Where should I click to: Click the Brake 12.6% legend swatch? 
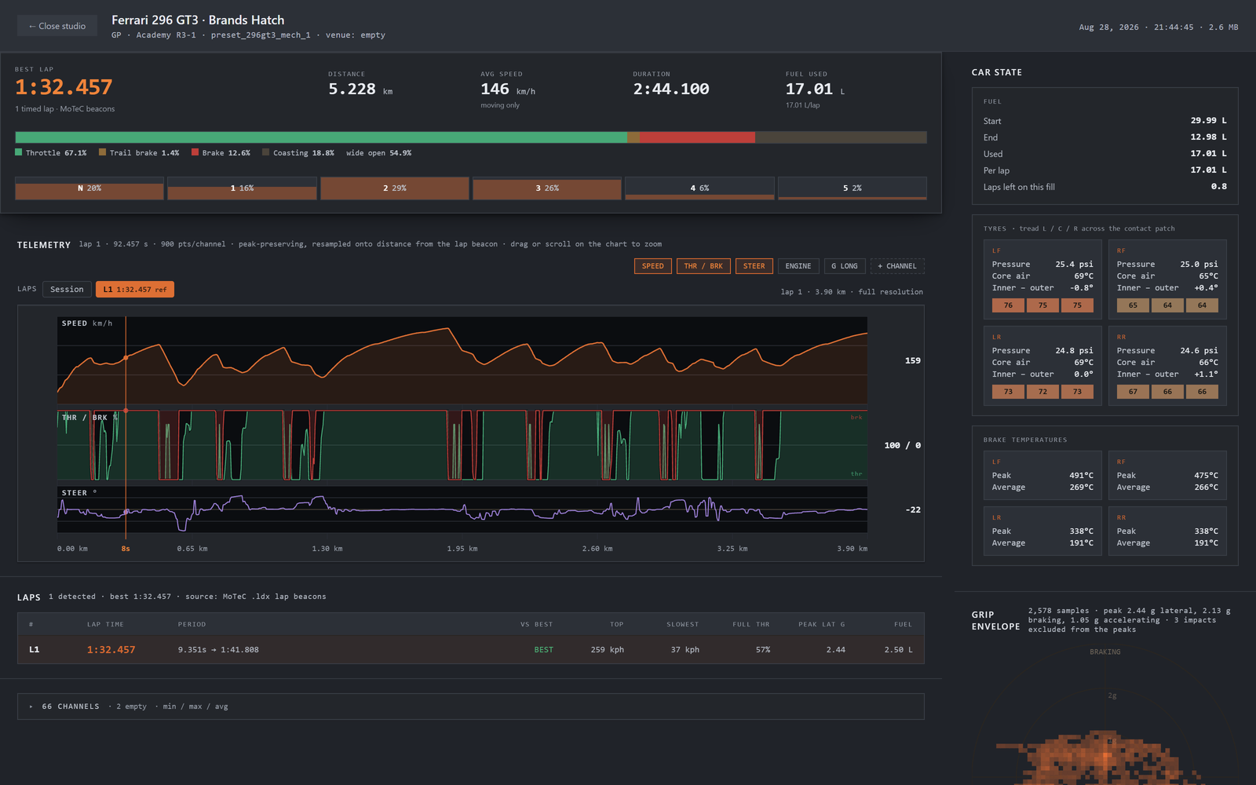(195, 152)
